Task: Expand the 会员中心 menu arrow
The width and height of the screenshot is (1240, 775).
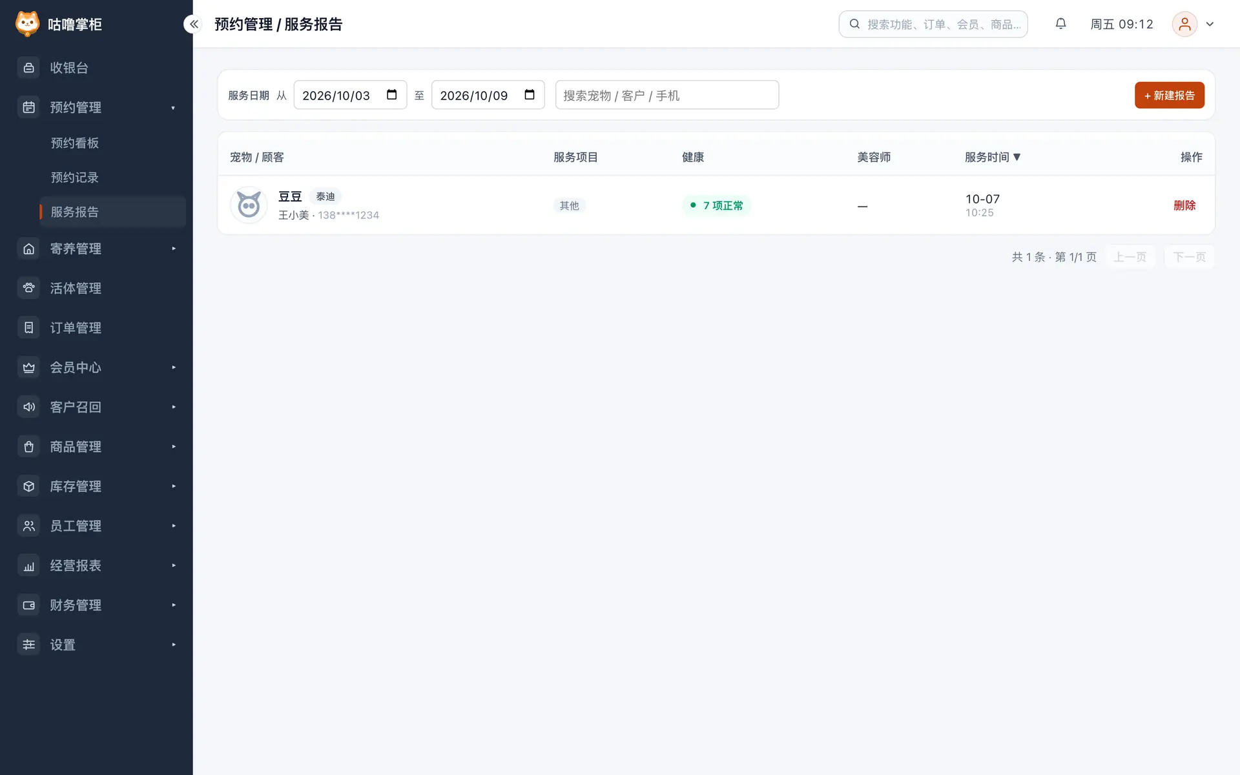Action: pyautogui.click(x=173, y=367)
